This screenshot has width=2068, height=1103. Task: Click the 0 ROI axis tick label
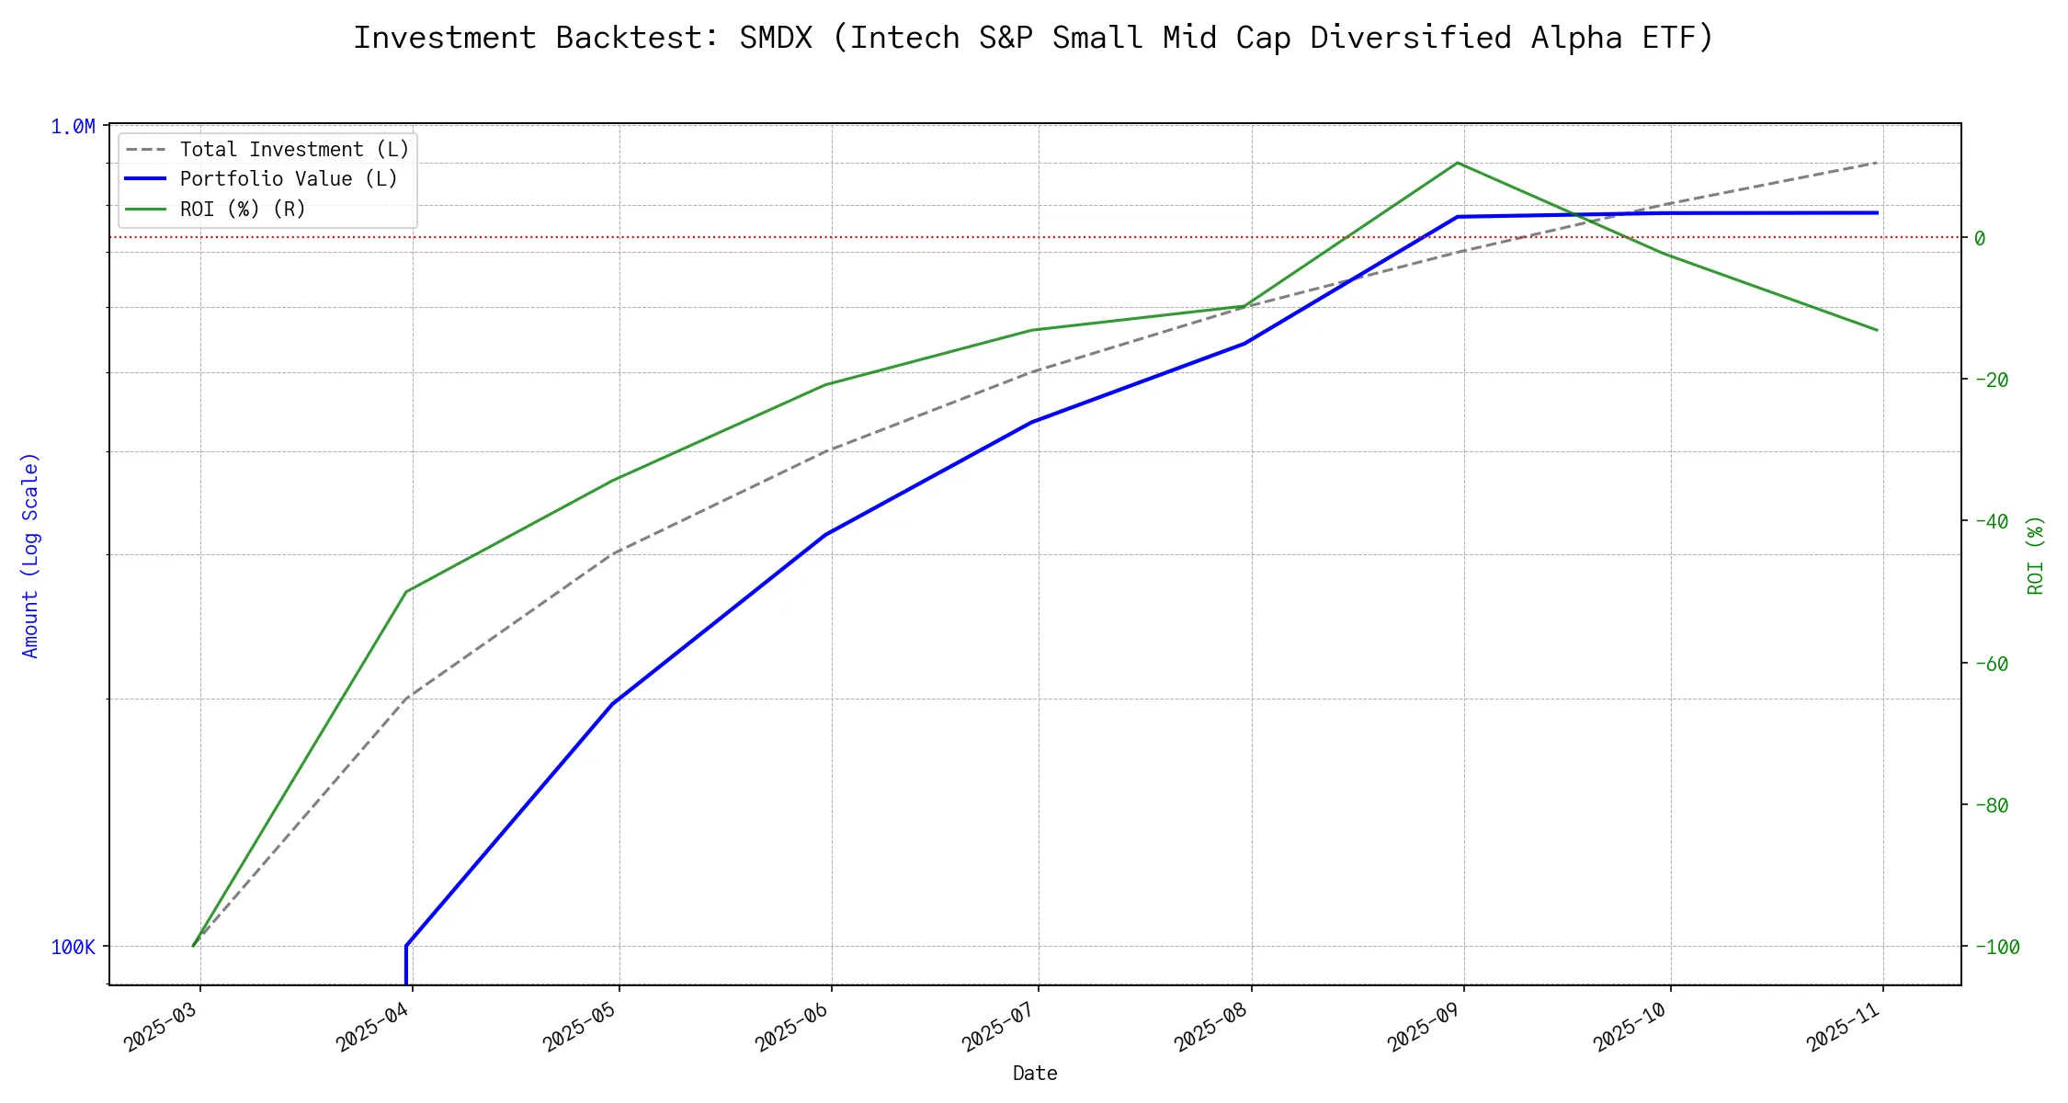[1980, 238]
